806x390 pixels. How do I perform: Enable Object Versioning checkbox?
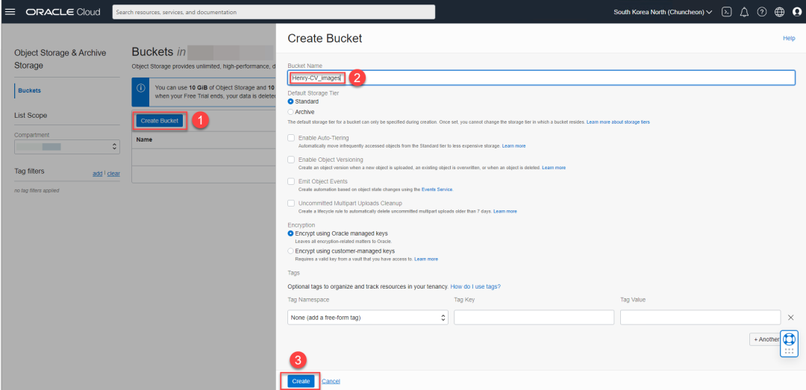point(292,160)
